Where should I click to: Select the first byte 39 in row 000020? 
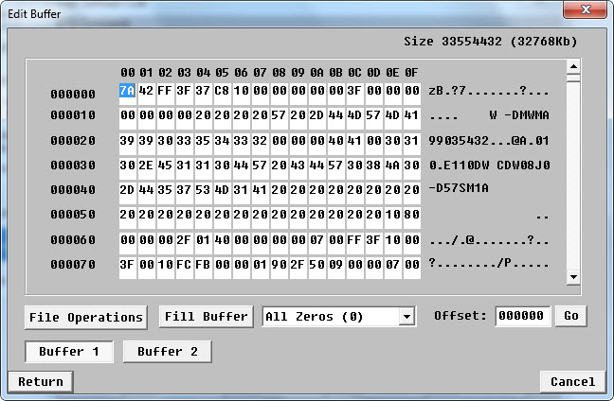[x=128, y=140]
